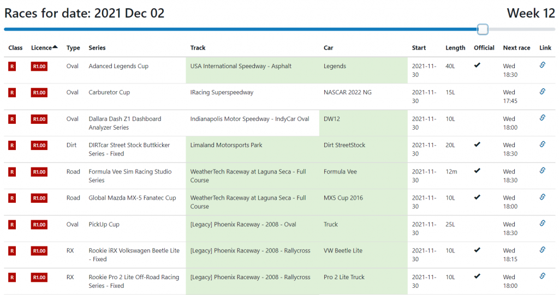The width and height of the screenshot is (559, 295).
Task: Open link icon for Rookie Pro 2 Lite series
Action: tap(542, 276)
